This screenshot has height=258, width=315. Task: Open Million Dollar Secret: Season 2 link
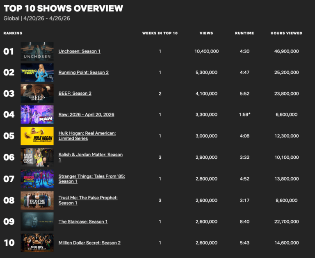(89, 243)
